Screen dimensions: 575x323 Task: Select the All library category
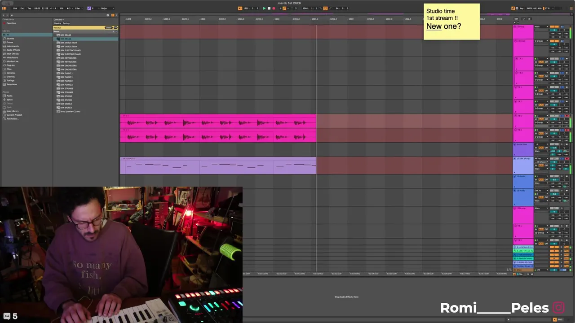click(x=27, y=35)
